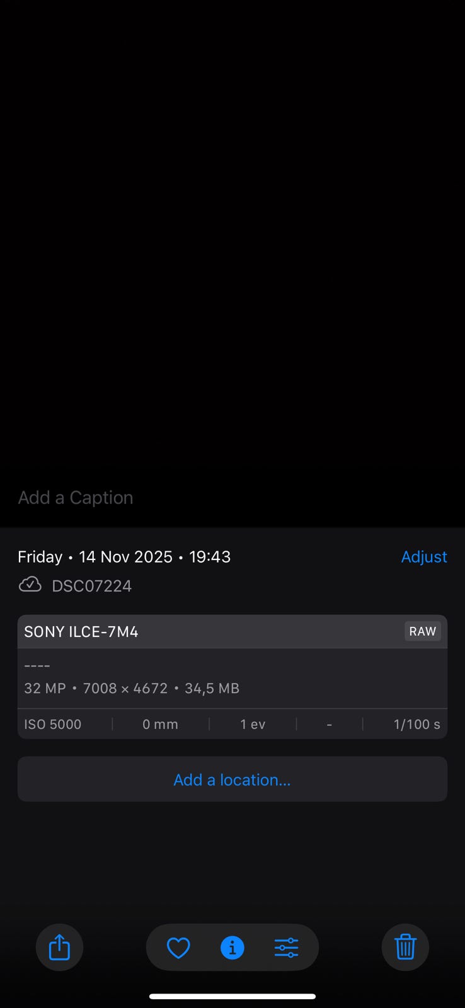Tap the ISO 5000 value
The image size is (465, 1008).
point(53,724)
